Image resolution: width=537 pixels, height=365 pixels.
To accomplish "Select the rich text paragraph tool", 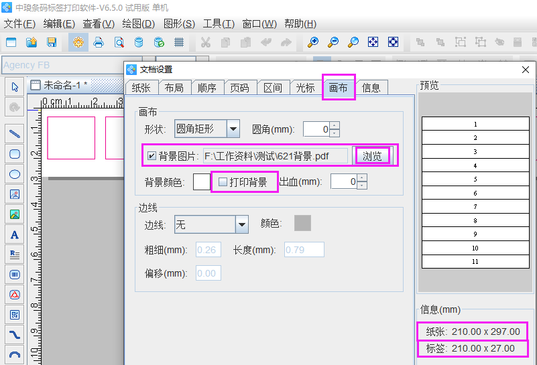I will [14, 254].
